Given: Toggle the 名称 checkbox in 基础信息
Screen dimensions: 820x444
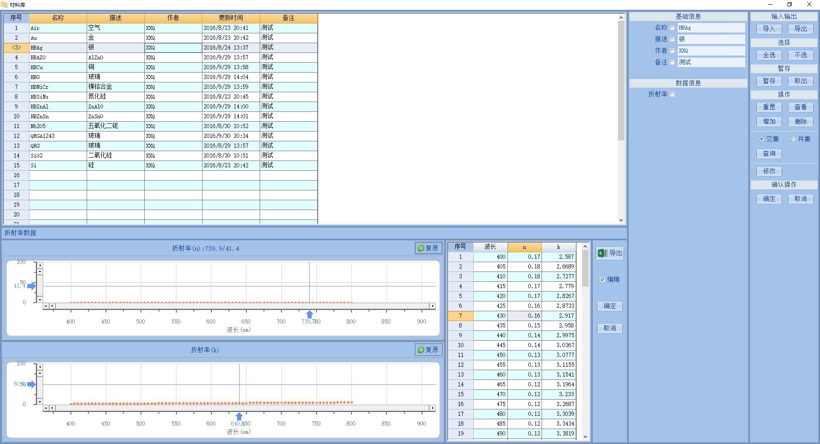Looking at the screenshot, I should (672, 28).
